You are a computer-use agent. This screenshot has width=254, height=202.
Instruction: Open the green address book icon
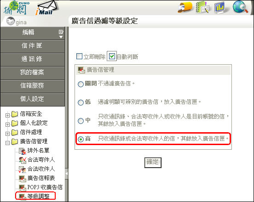202,7
